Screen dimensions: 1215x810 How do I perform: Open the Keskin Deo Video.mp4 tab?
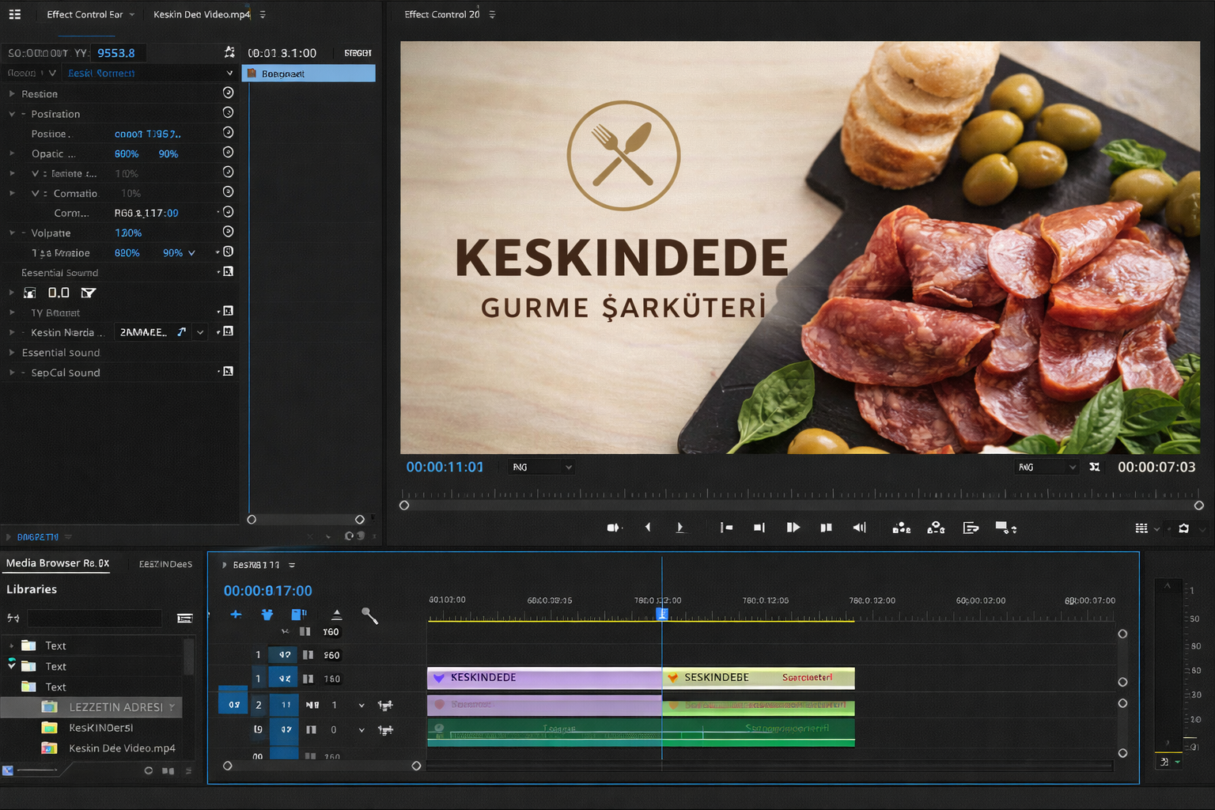pos(202,14)
